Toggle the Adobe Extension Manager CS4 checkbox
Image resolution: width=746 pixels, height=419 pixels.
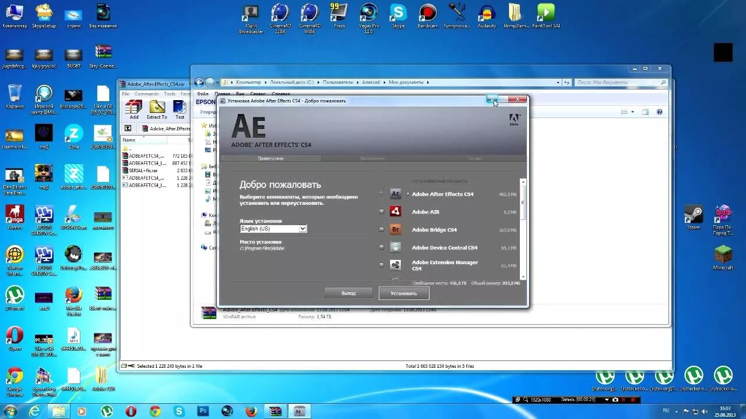coord(382,265)
